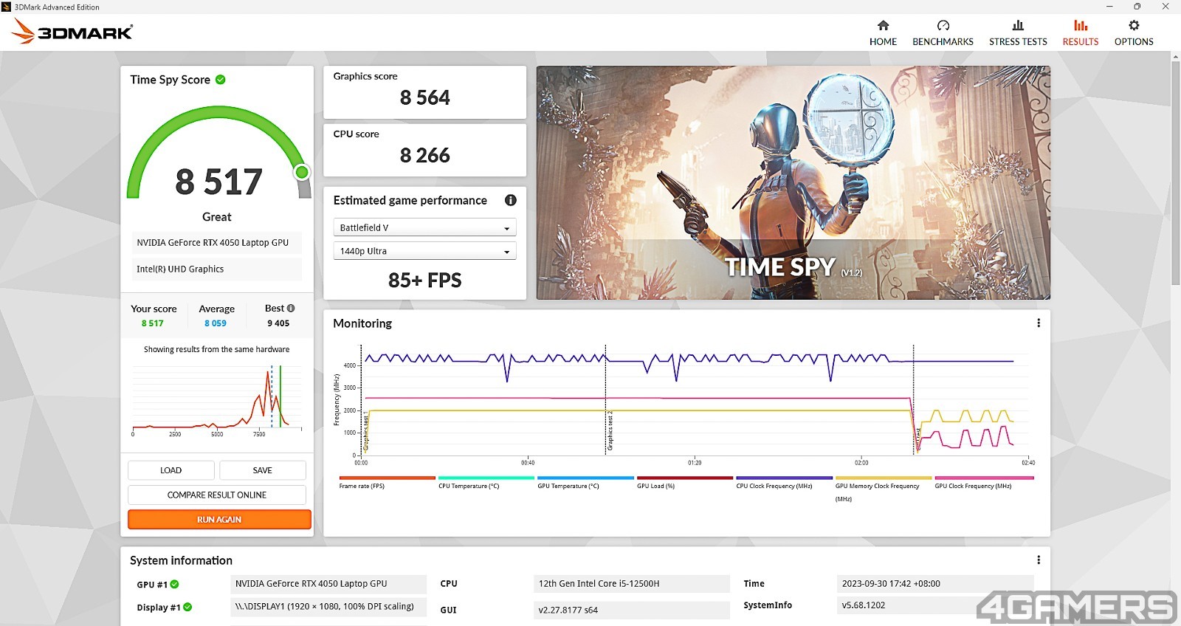Toggle the GPU Memory Clock Frequency legend

(x=884, y=489)
